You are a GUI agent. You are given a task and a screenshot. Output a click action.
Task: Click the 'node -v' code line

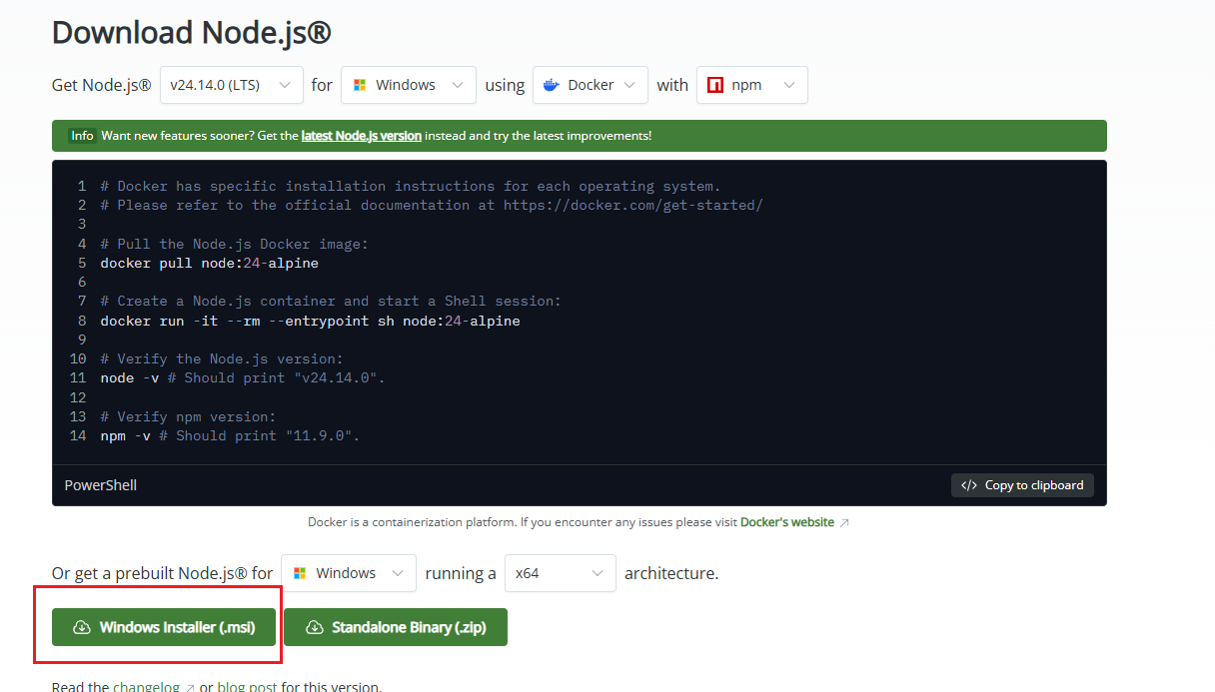[243, 378]
